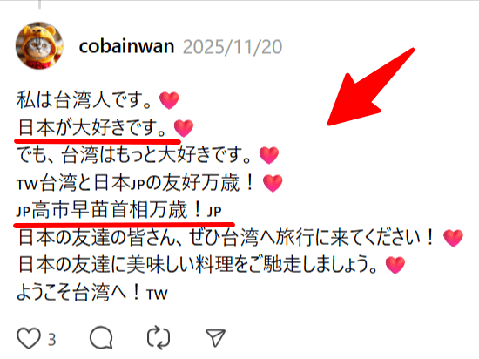This screenshot has width=479, height=359.
Task: Select the line 高市早苗首相万歳
Action: (x=118, y=210)
